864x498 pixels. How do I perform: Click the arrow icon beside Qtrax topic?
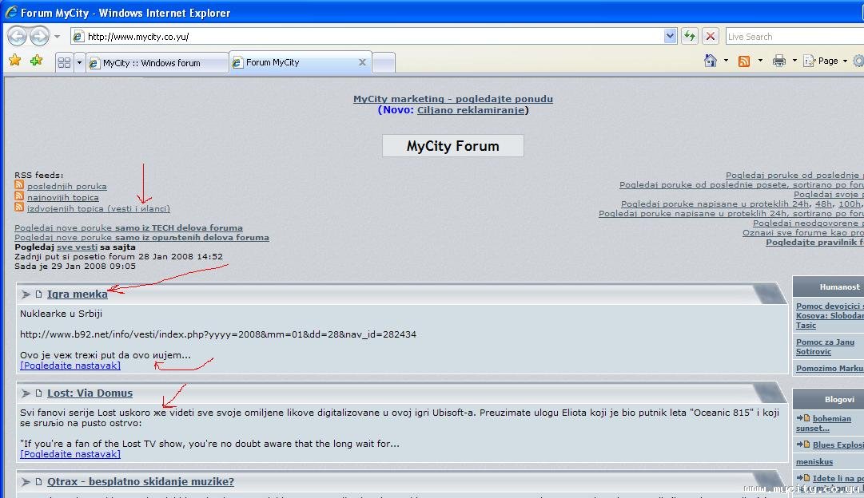[x=26, y=482]
